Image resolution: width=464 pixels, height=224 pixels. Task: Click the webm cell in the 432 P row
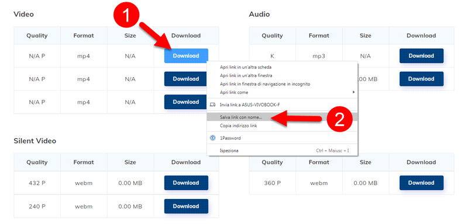[x=84, y=183]
